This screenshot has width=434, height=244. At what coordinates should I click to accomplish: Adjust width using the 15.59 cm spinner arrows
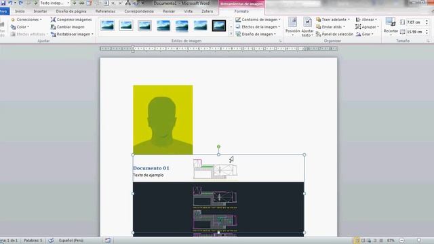coord(427,32)
